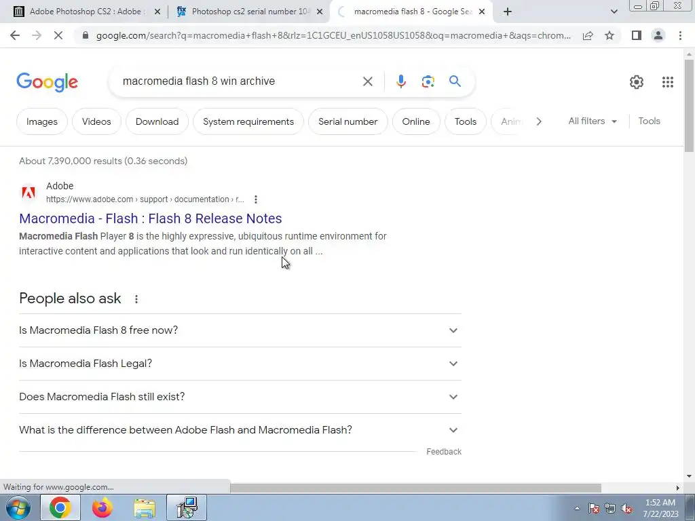Close the Photoshop cs2 serial number tab
The image size is (695, 521).
click(x=320, y=12)
